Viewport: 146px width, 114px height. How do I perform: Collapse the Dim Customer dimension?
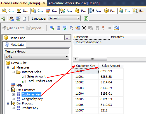8,90
